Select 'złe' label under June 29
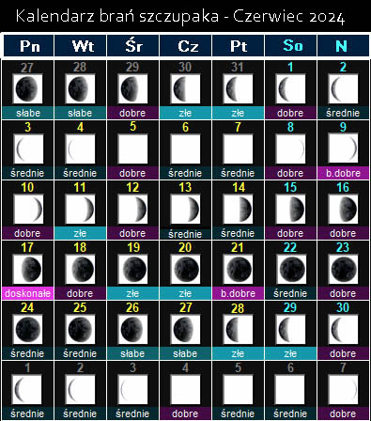 (290, 353)
